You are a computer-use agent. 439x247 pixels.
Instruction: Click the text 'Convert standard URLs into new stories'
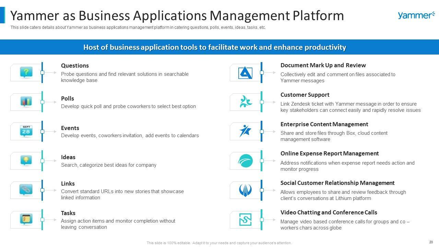(x=122, y=195)
